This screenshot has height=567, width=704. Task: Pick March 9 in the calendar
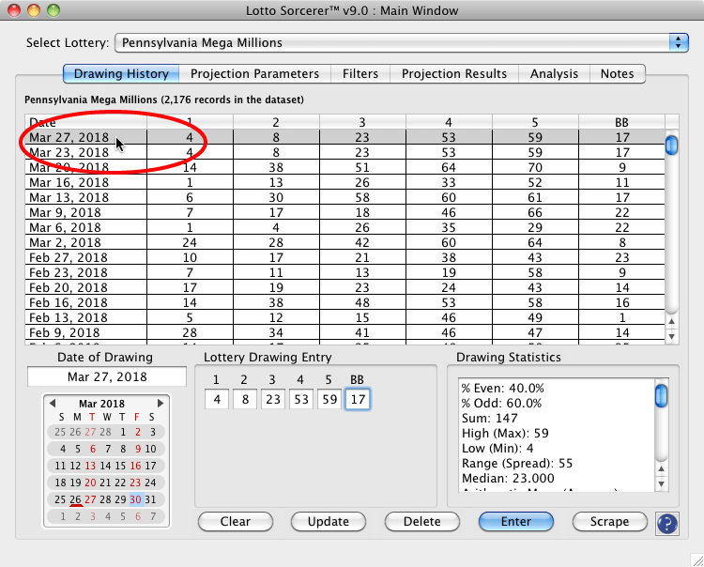point(138,449)
